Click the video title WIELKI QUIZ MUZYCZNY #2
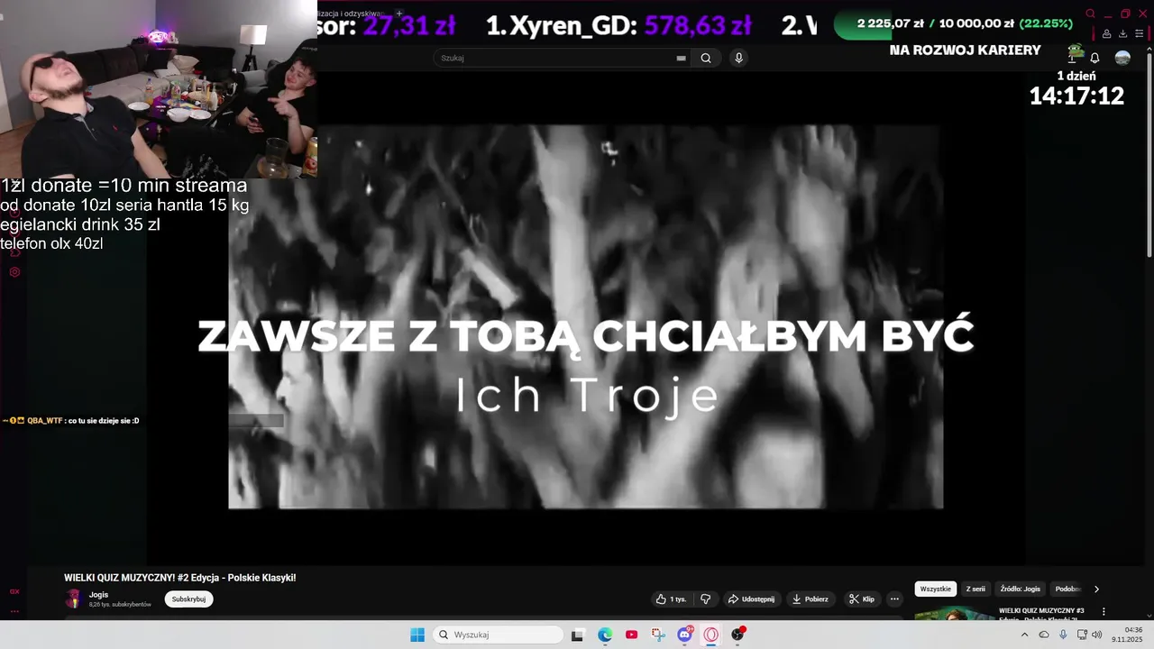This screenshot has width=1154, height=649. (x=179, y=578)
